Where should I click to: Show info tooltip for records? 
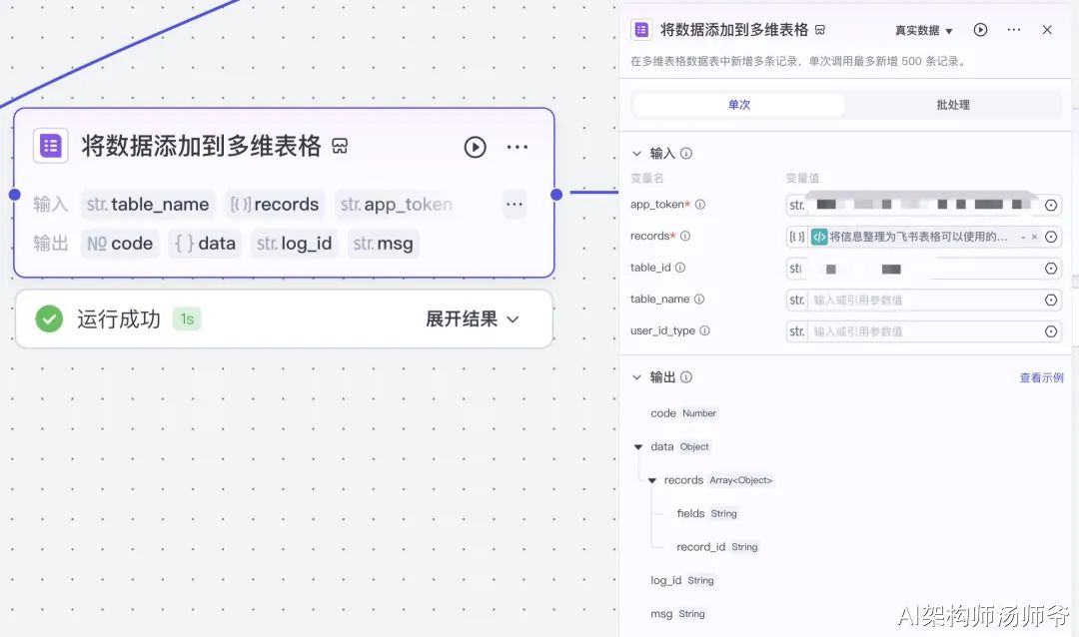(685, 236)
